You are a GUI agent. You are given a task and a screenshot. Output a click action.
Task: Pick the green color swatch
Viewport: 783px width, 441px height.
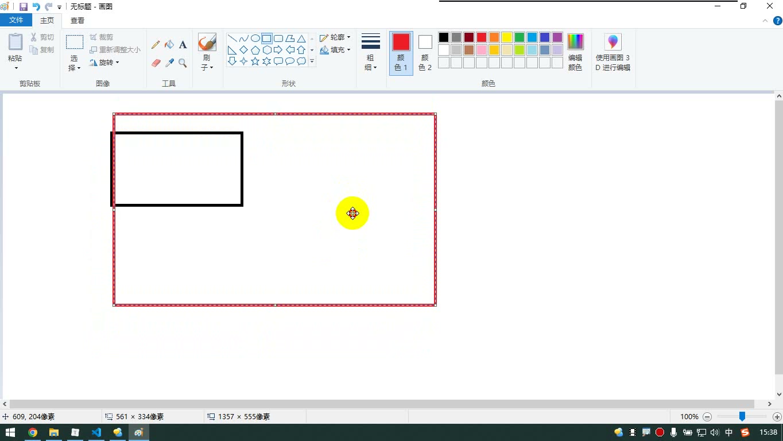coord(520,37)
